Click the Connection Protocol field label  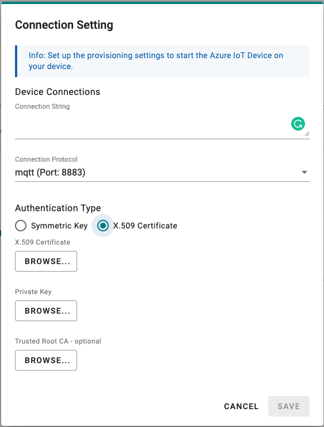click(46, 159)
